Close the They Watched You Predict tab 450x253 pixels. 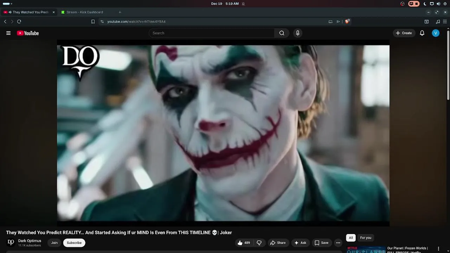click(53, 12)
